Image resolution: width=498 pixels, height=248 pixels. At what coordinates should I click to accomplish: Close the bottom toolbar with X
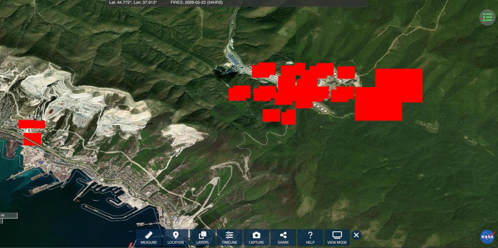(x=356, y=235)
